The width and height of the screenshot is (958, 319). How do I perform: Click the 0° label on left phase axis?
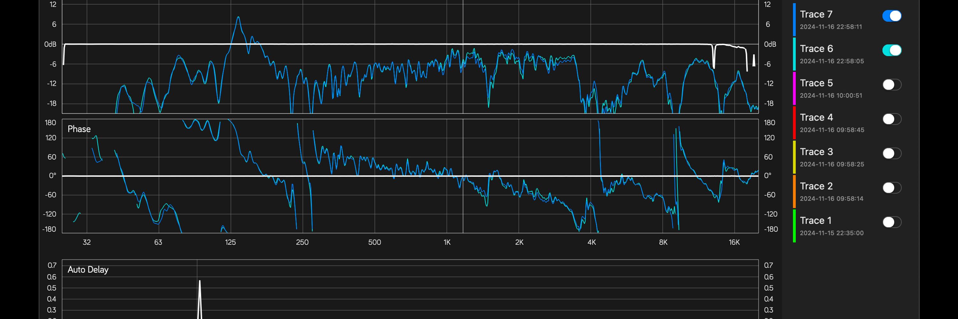(x=52, y=176)
